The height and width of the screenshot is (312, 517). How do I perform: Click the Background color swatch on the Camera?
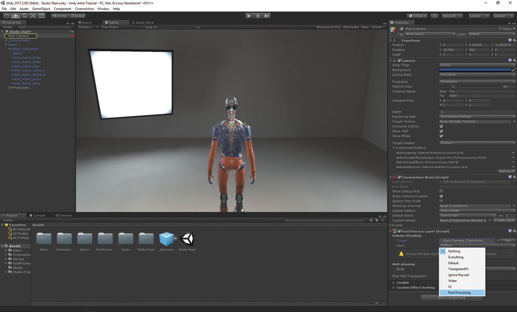click(x=475, y=70)
